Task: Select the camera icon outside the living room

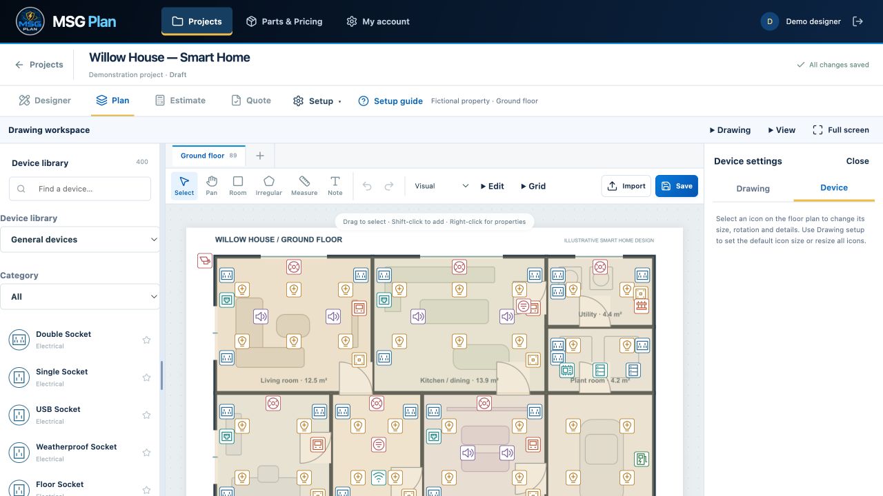Action: [205, 260]
